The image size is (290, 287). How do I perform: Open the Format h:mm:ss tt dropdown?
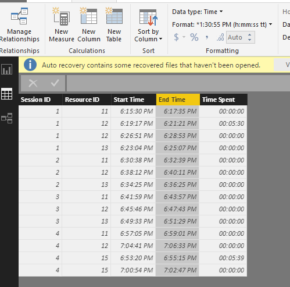[222, 24]
